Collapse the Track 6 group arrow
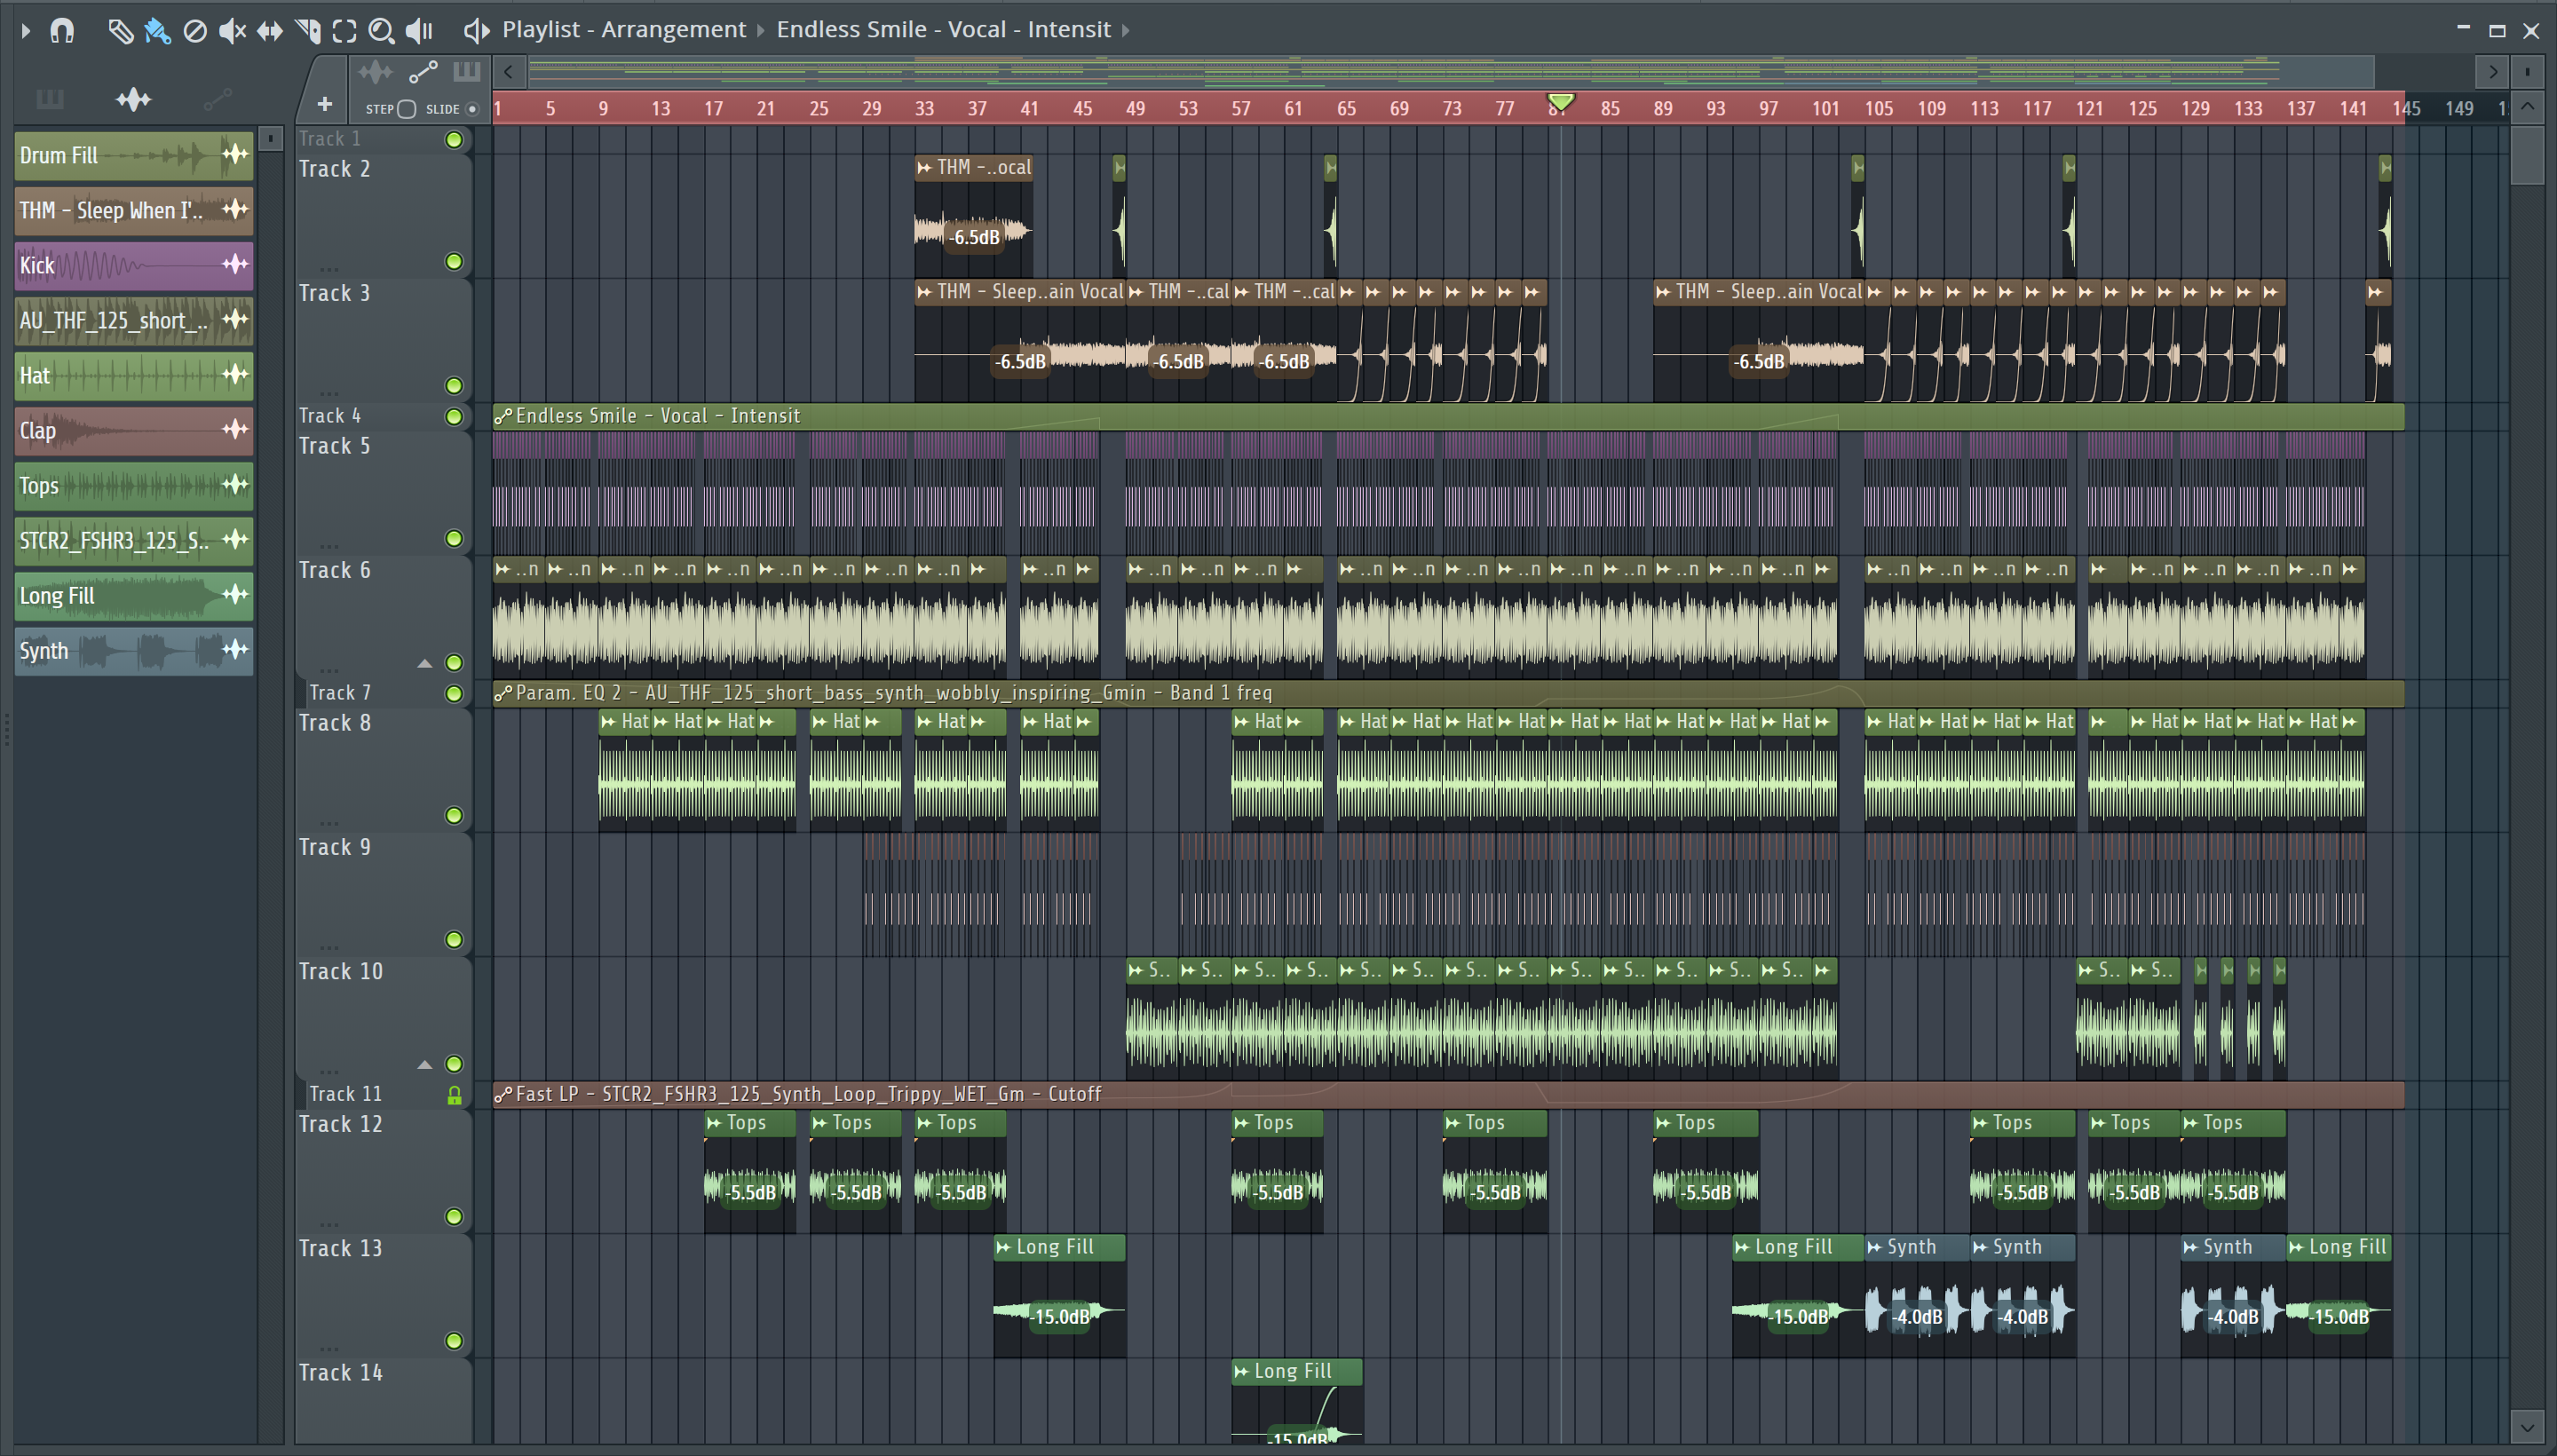The width and height of the screenshot is (2557, 1456). click(x=425, y=663)
